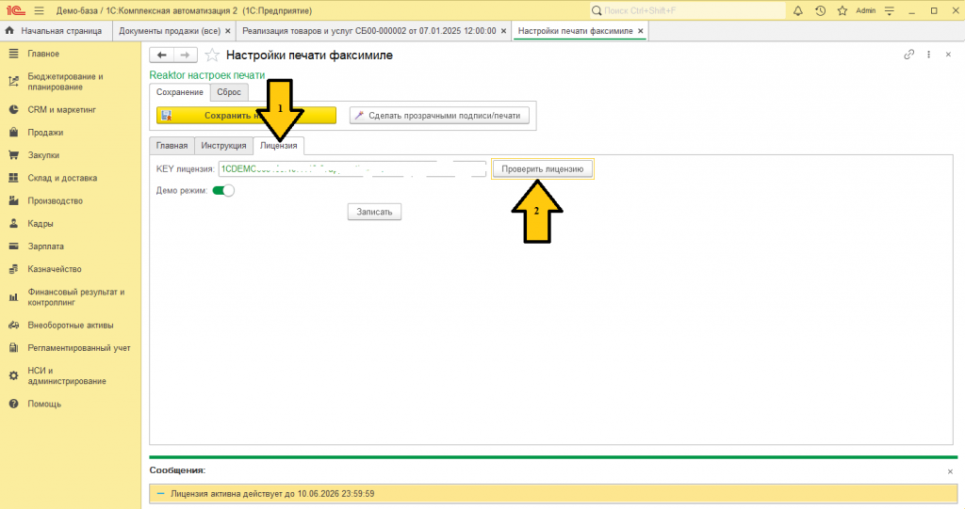Switch to Документы продажи (все) tab
This screenshot has width=965, height=509.
[x=170, y=31]
